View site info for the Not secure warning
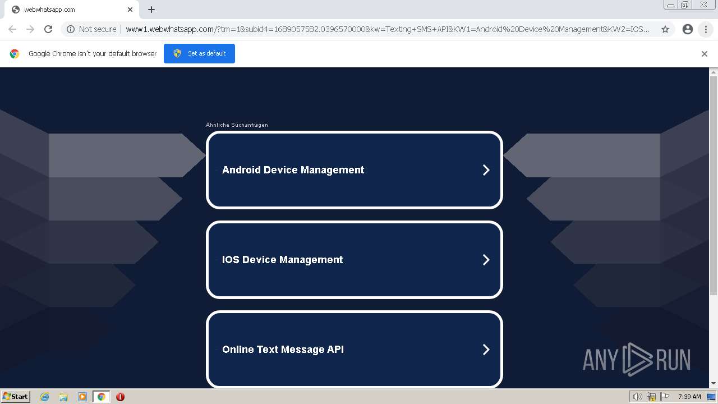Screen dimensions: 718x404 point(91,29)
